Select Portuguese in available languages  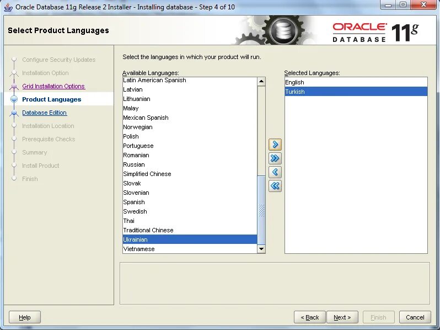190,146
